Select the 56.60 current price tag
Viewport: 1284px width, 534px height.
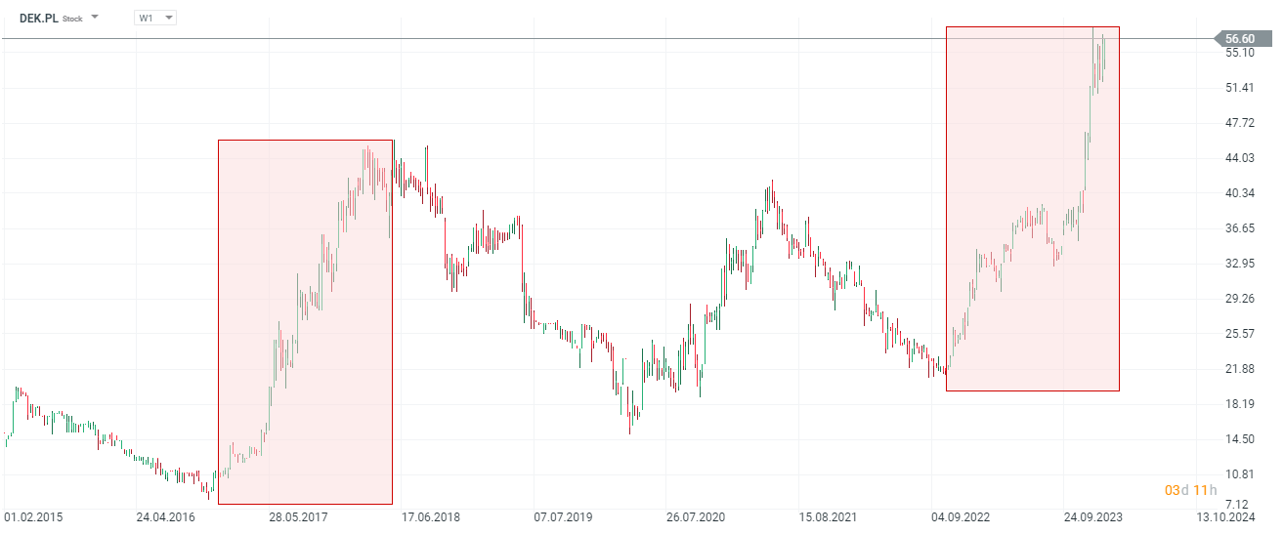click(1245, 39)
